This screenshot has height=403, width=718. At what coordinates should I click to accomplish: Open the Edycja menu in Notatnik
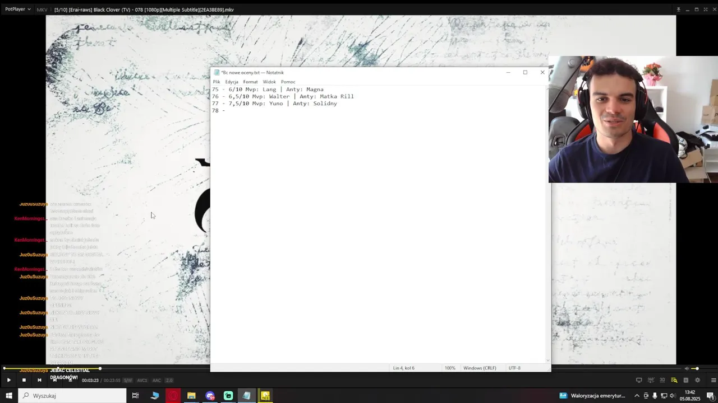click(x=232, y=82)
